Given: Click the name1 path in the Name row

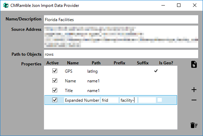Looking at the screenshot, I should (93, 81).
